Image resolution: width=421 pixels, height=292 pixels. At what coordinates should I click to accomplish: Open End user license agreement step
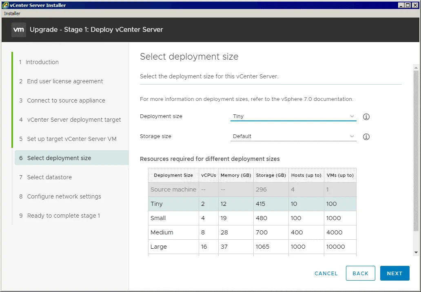point(65,81)
